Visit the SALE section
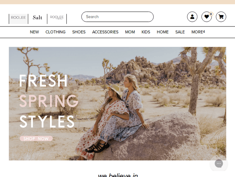The image size is (235, 177). (x=180, y=32)
